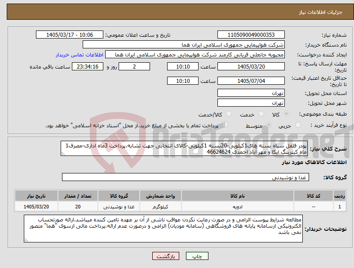Click the table date cell 1405/03/20

(x=36, y=207)
